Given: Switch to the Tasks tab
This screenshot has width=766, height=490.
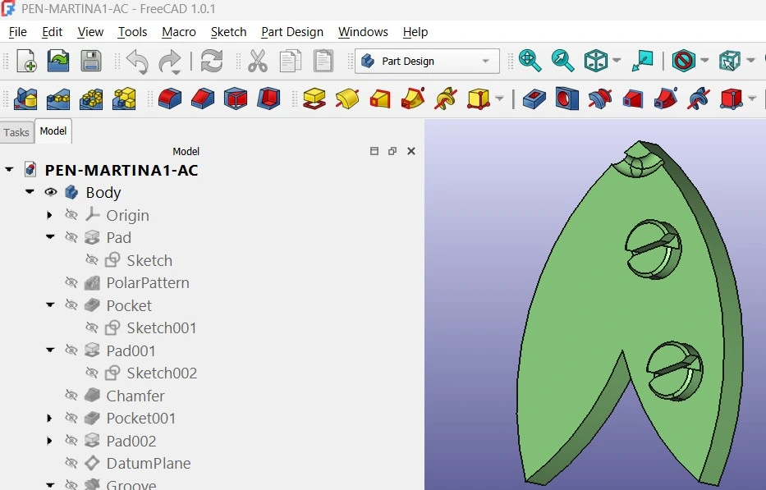Looking at the screenshot, I should (x=16, y=132).
